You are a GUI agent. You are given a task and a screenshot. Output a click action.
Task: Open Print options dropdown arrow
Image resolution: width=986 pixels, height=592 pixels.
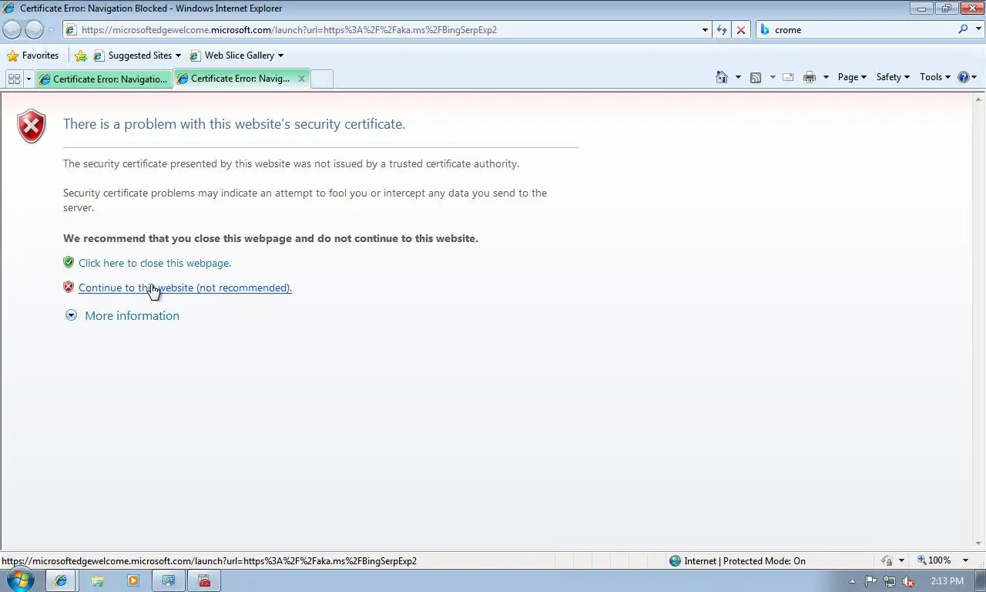(x=826, y=77)
